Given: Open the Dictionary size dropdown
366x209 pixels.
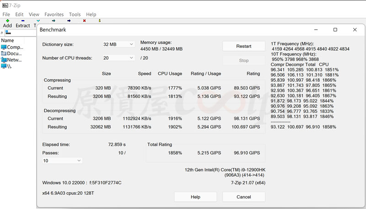Looking at the screenshot, I should pos(118,44).
